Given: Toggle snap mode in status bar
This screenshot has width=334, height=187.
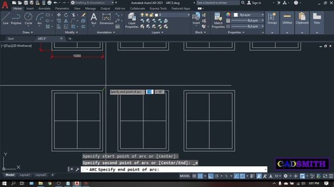Looking at the screenshot, I should [200, 176].
